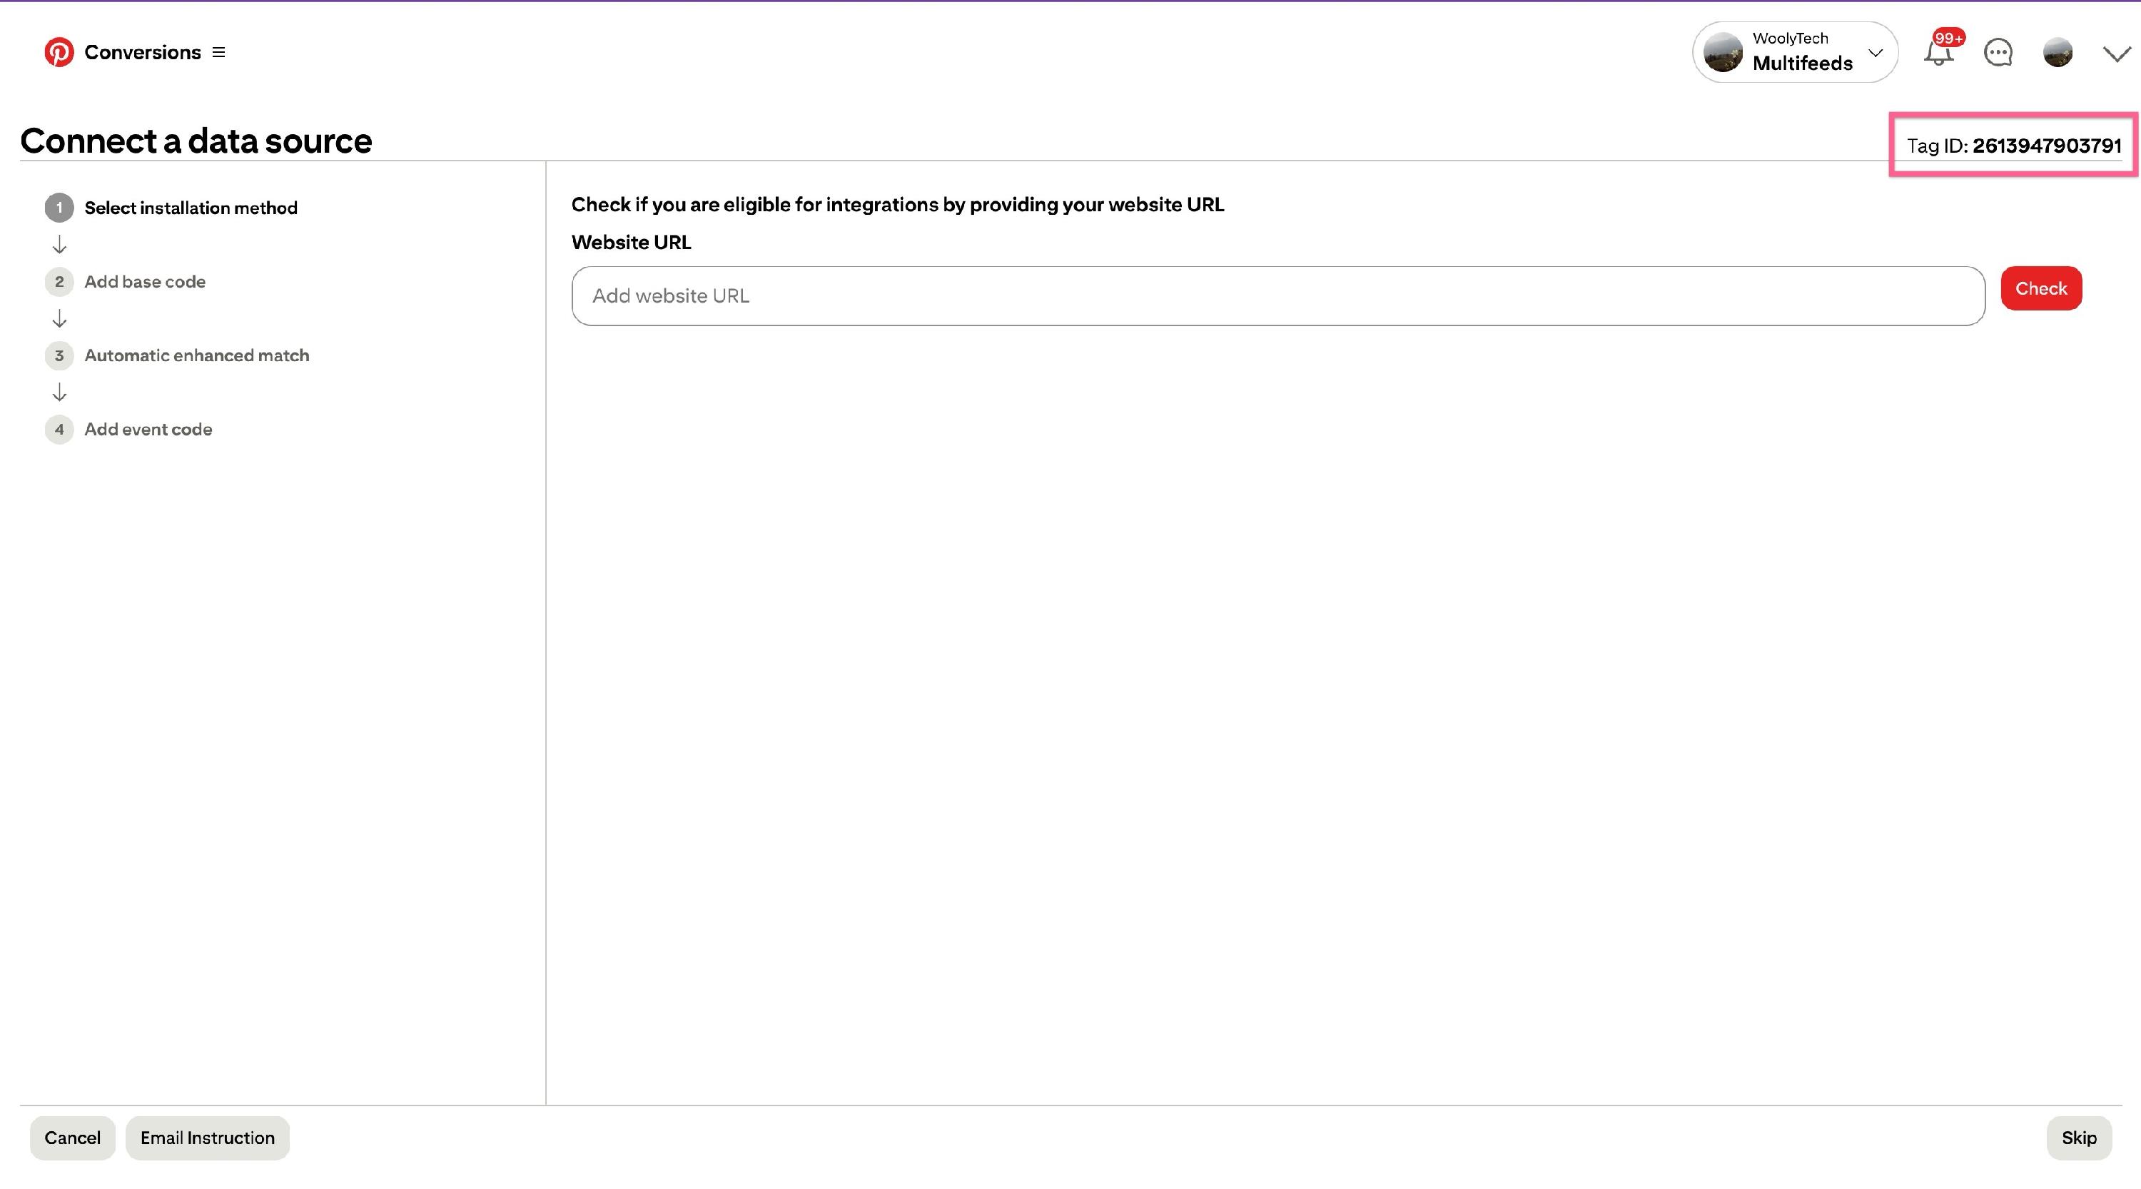Click the Pinterest logo icon

coord(59,52)
